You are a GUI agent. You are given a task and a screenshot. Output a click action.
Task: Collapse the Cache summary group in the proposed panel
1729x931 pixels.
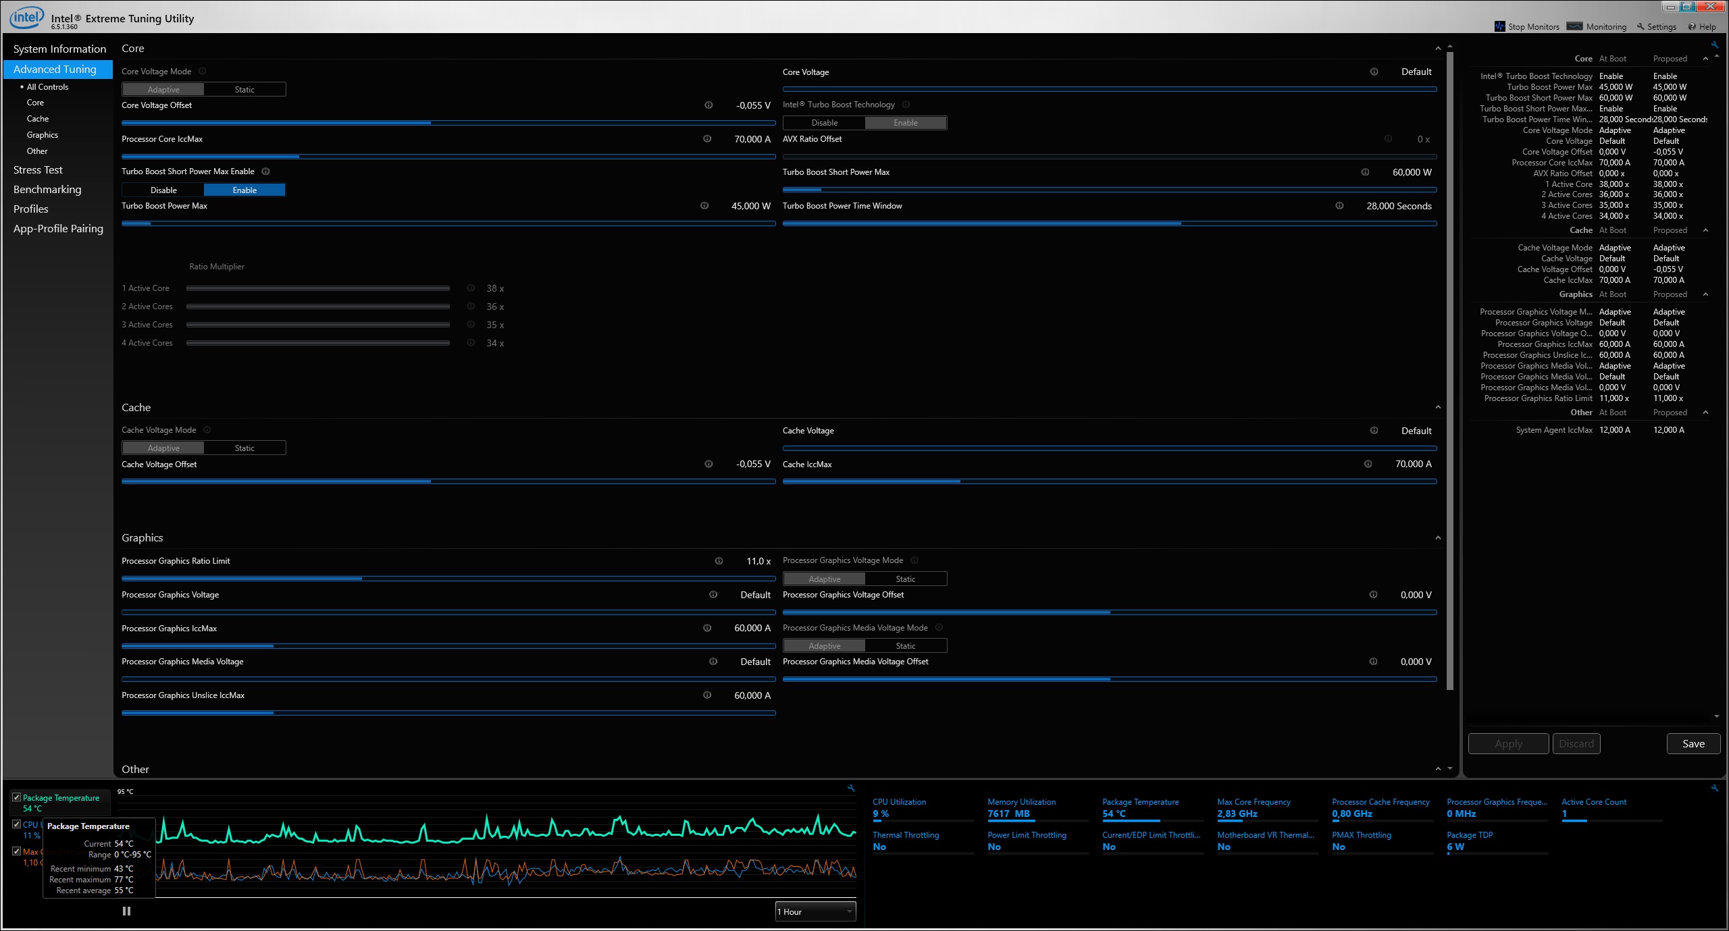click(x=1705, y=230)
